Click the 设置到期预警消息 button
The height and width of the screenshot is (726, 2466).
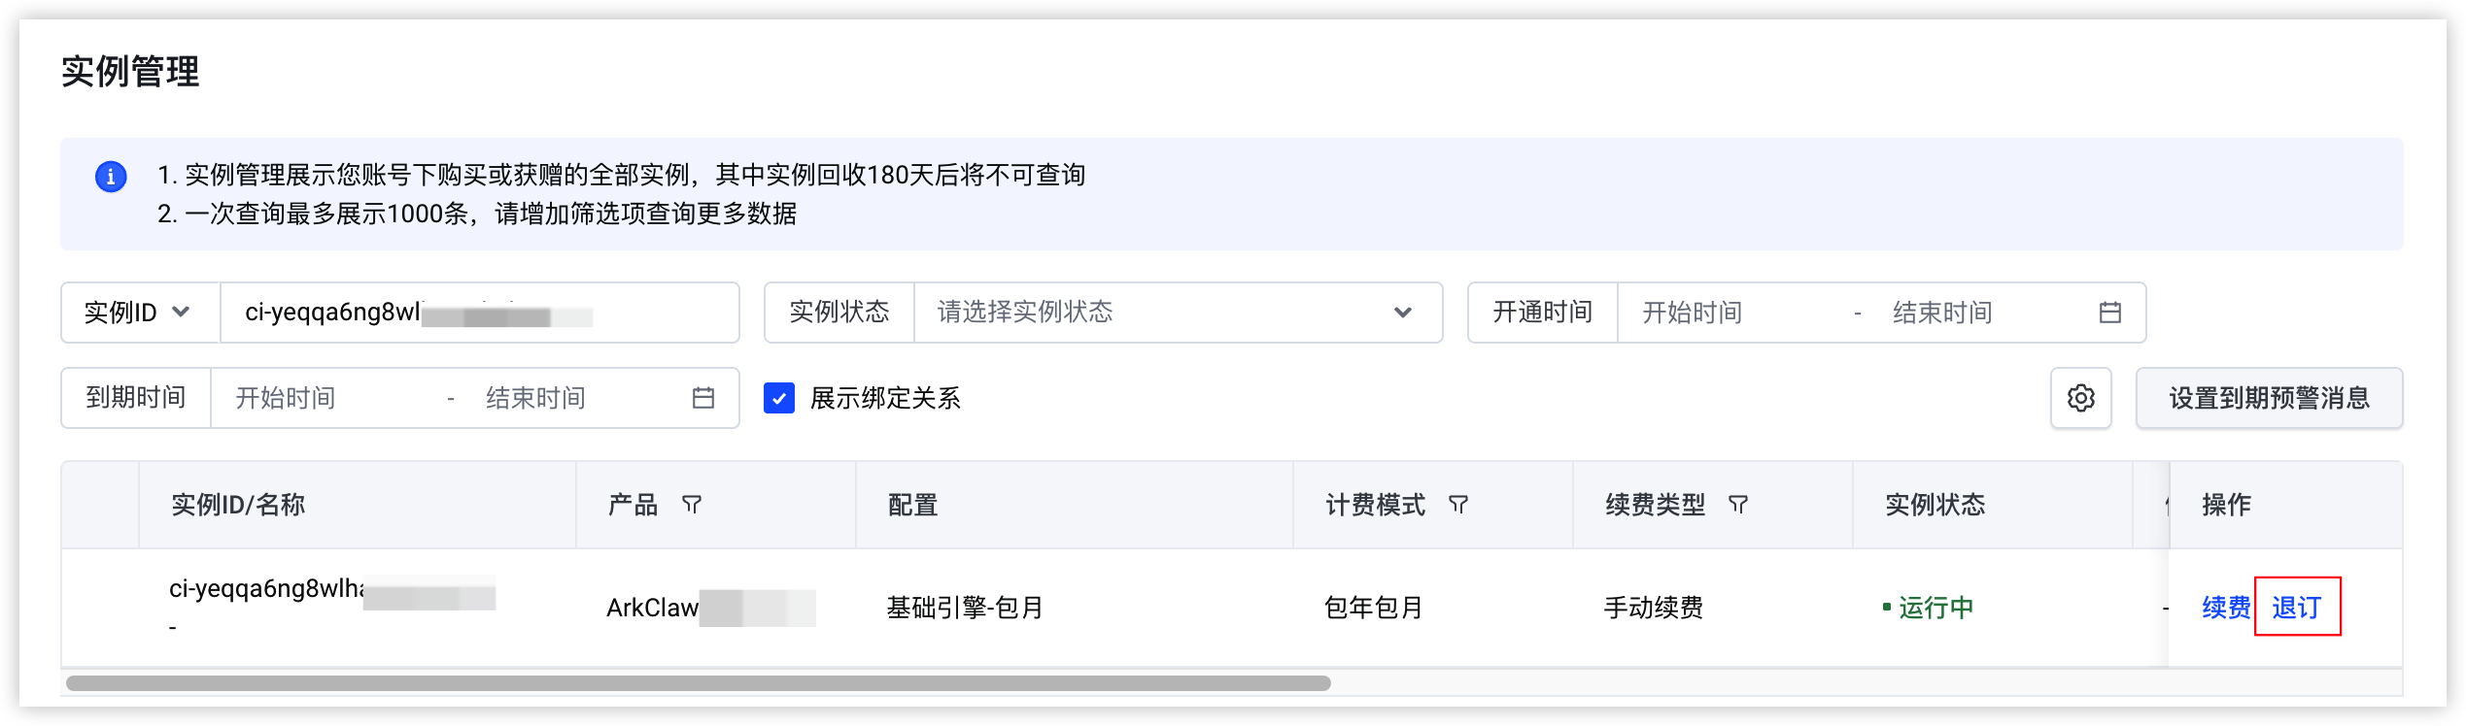2269,398
